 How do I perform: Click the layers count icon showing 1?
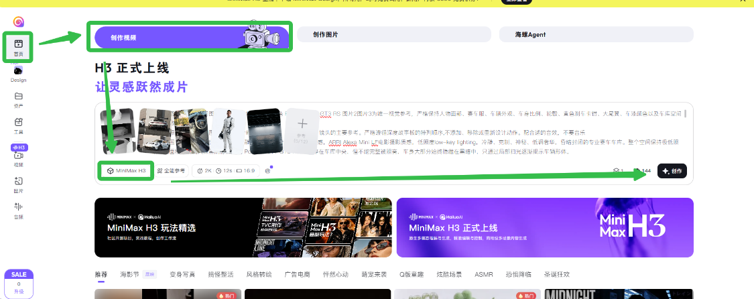619,171
